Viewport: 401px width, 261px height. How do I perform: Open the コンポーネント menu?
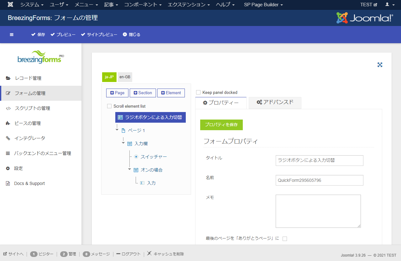[143, 5]
